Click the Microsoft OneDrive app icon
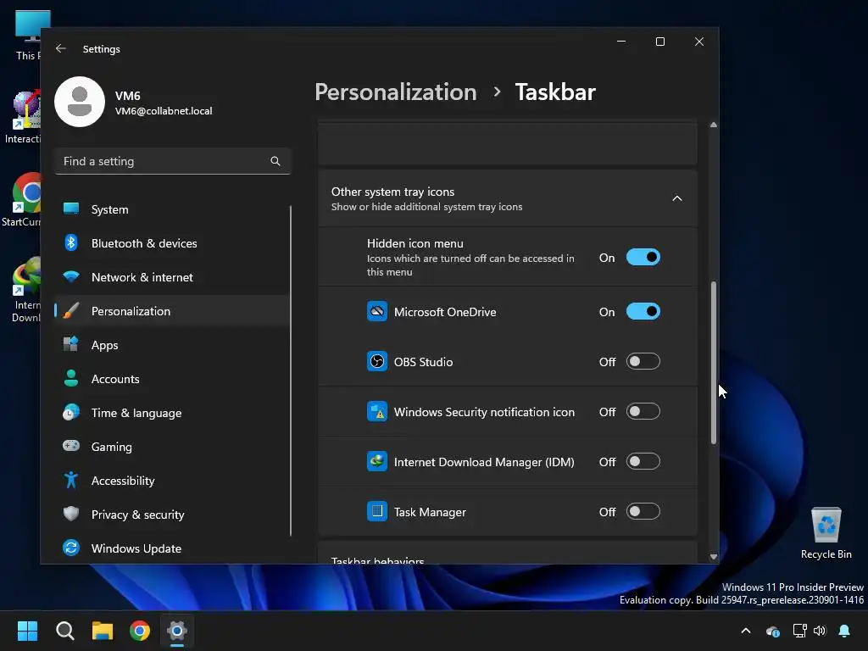 coord(377,311)
